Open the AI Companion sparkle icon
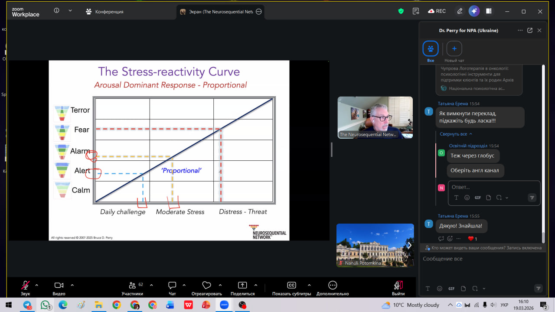555x312 pixels. 474,11
